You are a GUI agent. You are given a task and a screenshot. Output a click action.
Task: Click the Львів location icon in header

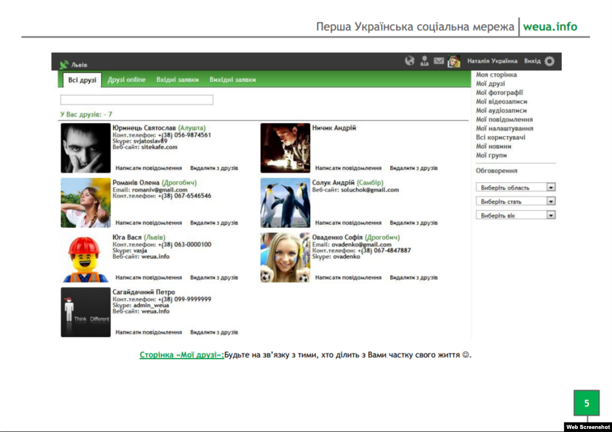point(64,65)
